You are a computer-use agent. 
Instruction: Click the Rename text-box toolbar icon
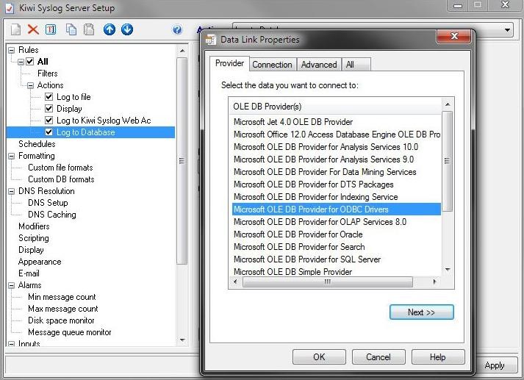(x=51, y=29)
